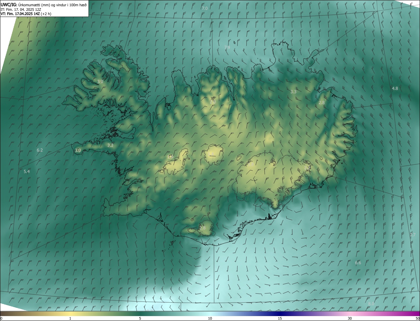
Task: Select the valid time line 'VT: Fim. 17.04.2025 14Z (+2 h)'
Action: (26, 14)
